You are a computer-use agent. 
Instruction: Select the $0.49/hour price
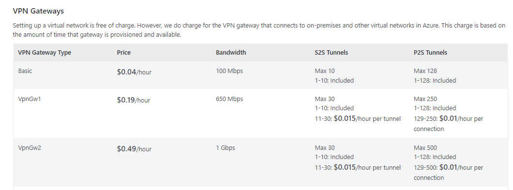point(134,149)
